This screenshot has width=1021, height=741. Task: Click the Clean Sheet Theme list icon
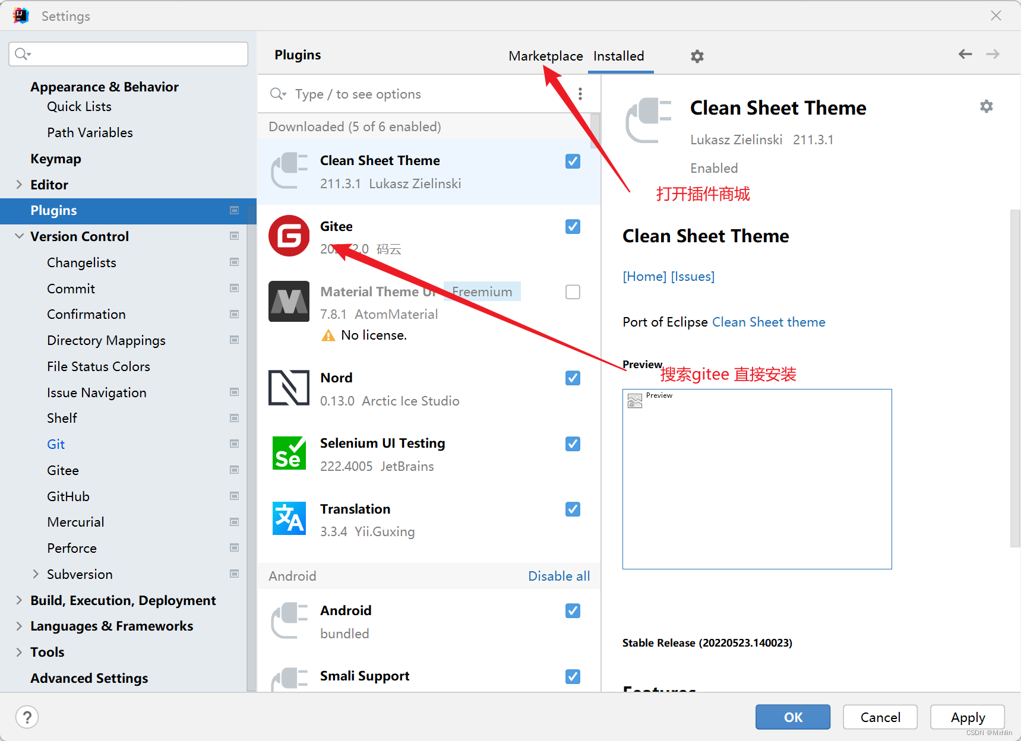point(289,170)
